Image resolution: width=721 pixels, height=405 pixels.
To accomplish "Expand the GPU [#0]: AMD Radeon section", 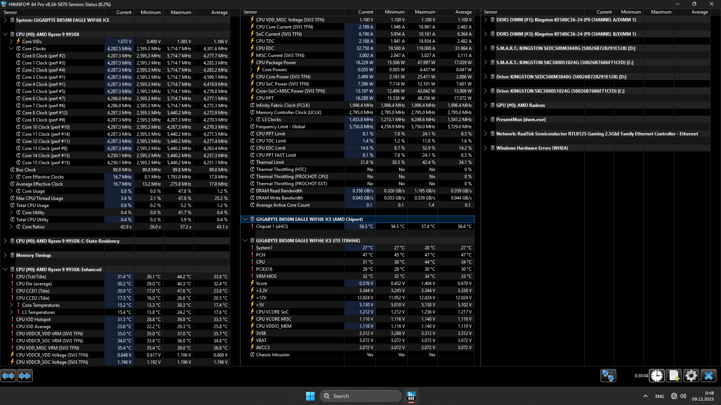I will point(486,105).
